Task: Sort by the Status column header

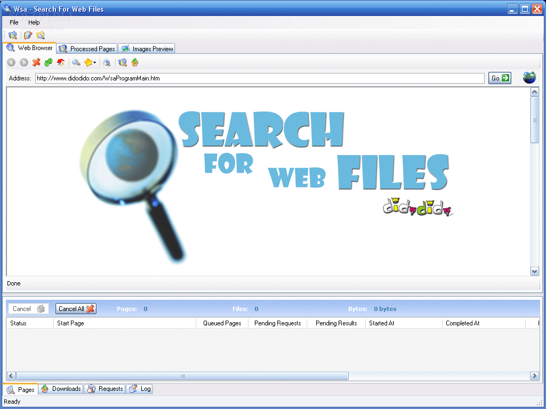Action: coord(30,323)
